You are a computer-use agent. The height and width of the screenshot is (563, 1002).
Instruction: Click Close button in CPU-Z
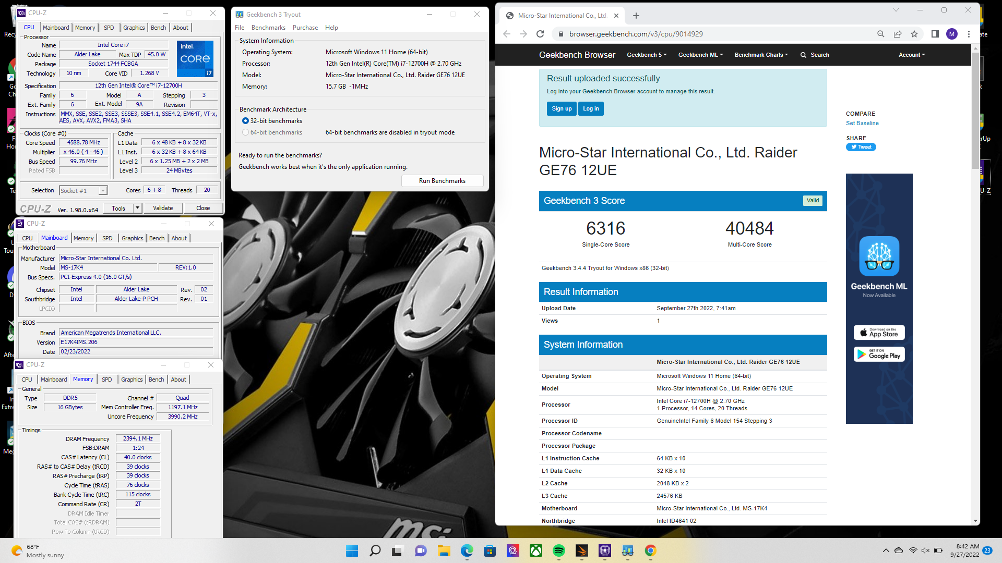pos(203,208)
